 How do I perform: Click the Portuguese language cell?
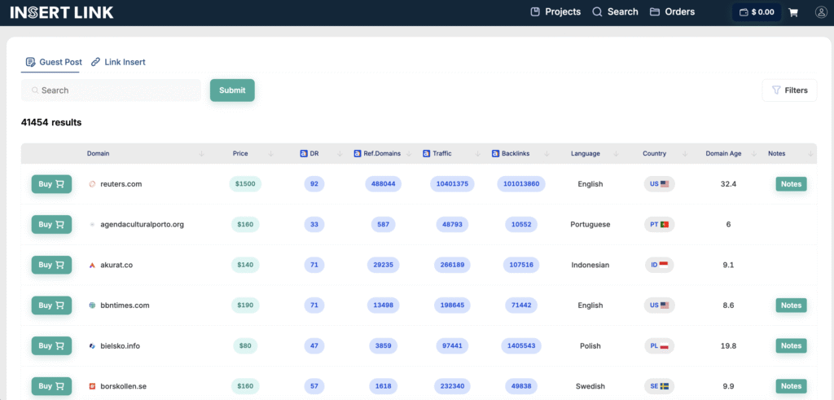tap(590, 225)
